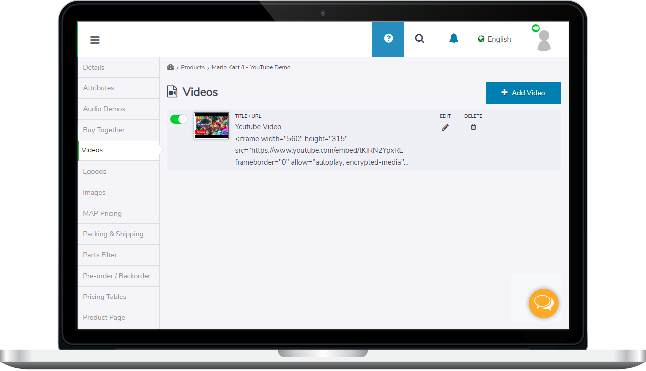The width and height of the screenshot is (646, 371).
Task: Open the live chat bubble widget
Action: click(543, 303)
